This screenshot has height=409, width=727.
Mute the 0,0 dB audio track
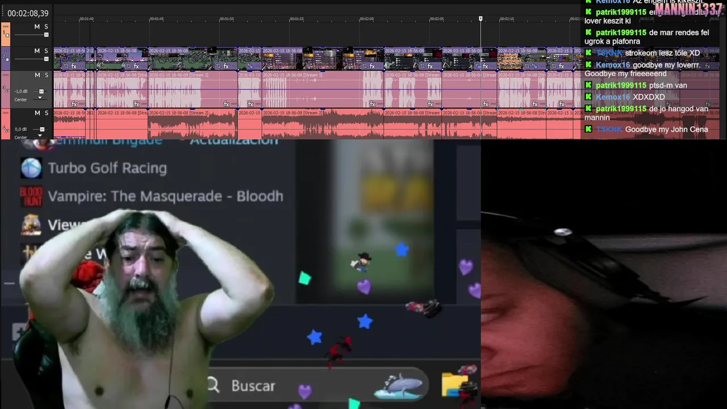[37, 113]
